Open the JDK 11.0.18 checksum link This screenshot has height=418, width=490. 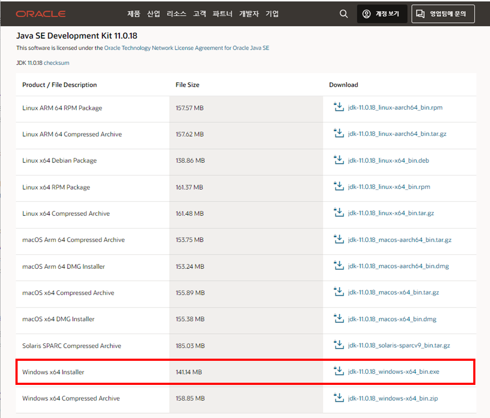[56, 63]
